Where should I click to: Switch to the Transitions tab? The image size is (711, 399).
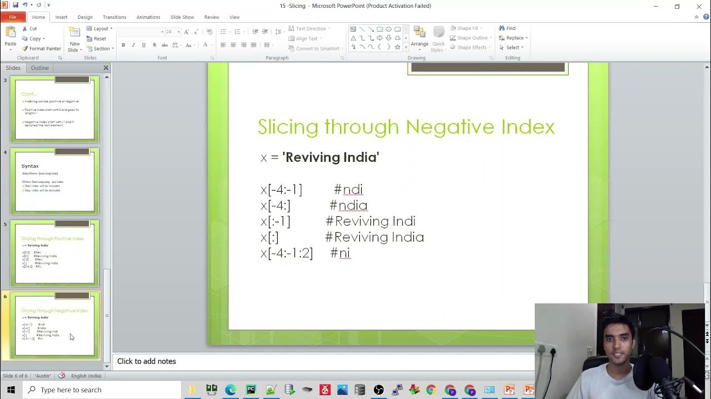(114, 17)
